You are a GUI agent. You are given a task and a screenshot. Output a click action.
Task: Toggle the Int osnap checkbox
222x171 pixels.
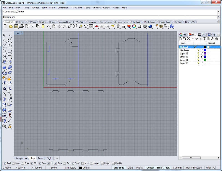[x=48, y=163]
